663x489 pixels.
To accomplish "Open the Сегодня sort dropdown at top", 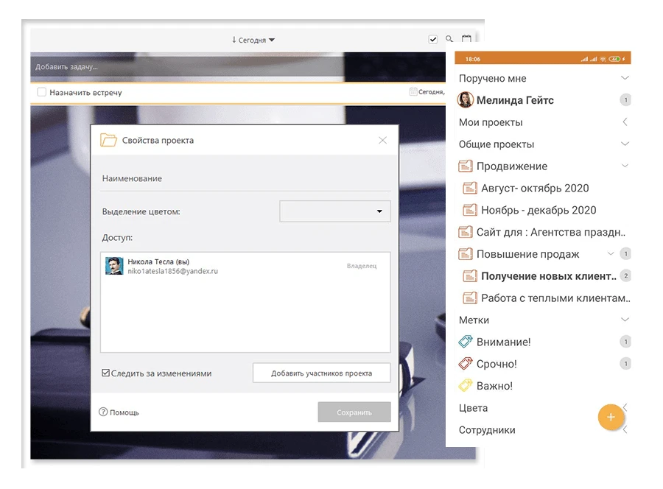I will (x=253, y=40).
